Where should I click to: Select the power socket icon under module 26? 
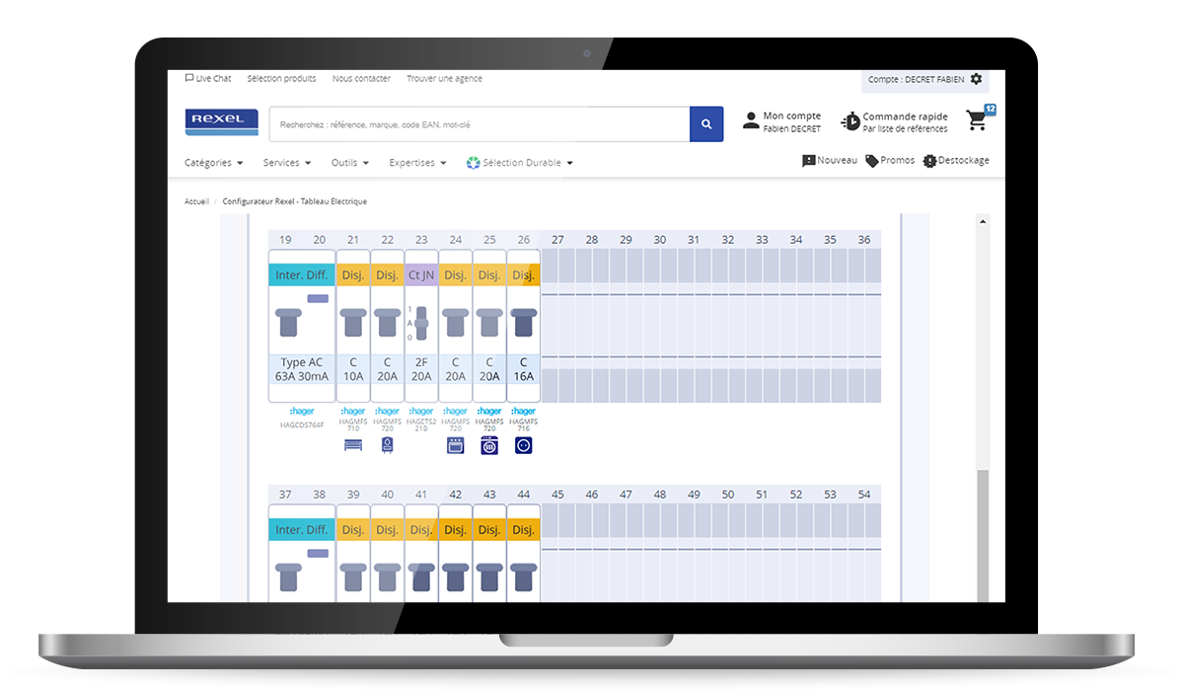(523, 445)
